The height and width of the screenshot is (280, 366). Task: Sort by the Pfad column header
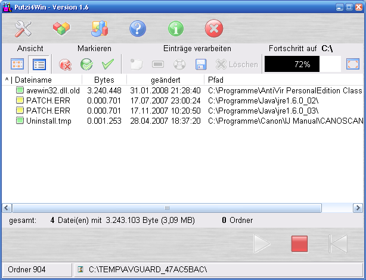tap(284, 80)
